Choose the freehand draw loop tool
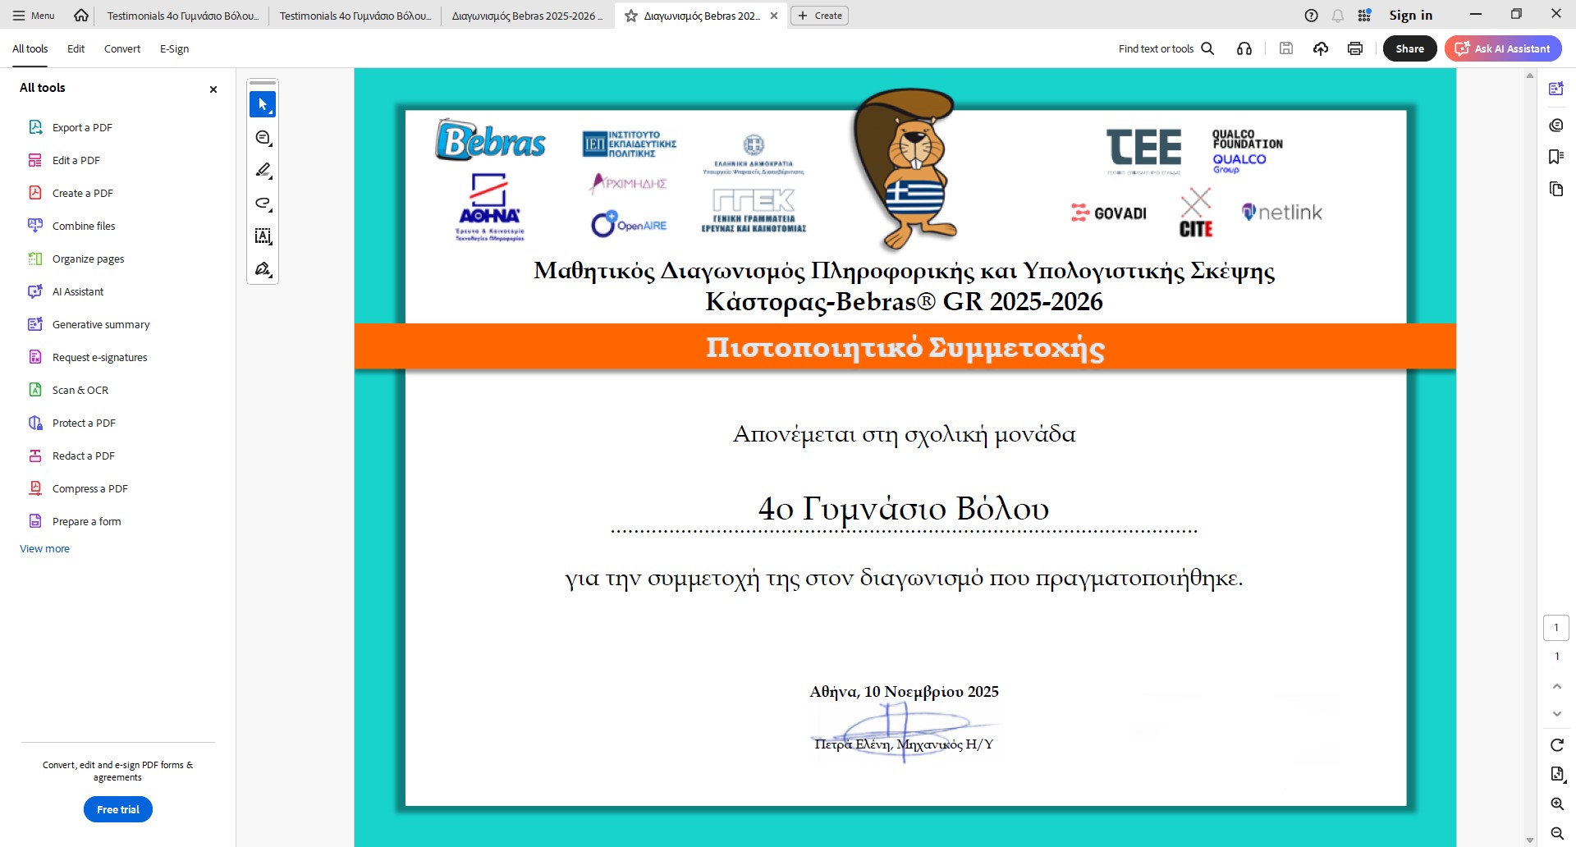This screenshot has height=847, width=1576. click(x=263, y=204)
